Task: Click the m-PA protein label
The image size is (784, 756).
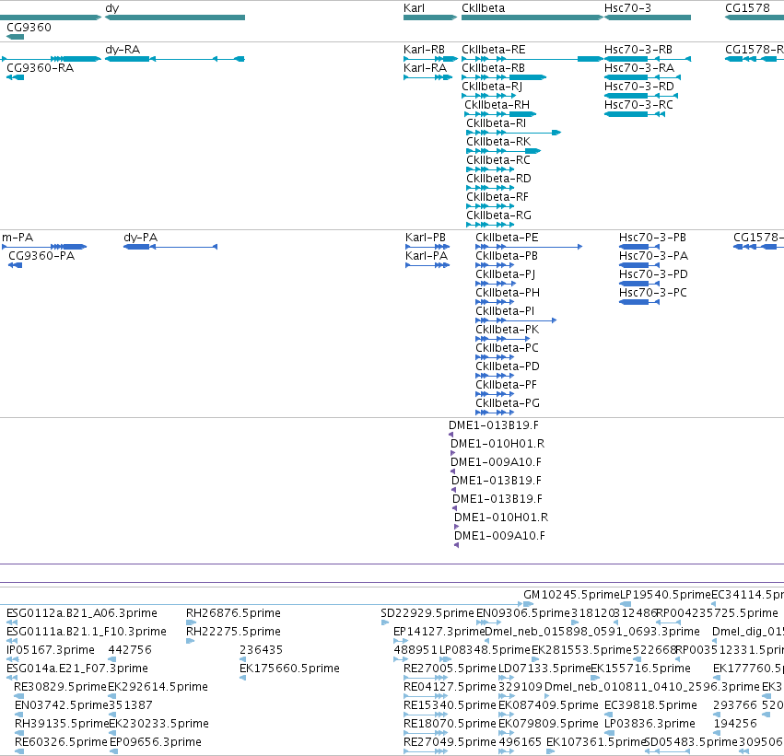Action: pyautogui.click(x=18, y=238)
